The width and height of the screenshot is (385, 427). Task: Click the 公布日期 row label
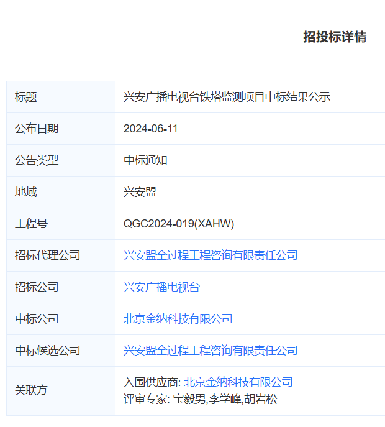pos(37,129)
